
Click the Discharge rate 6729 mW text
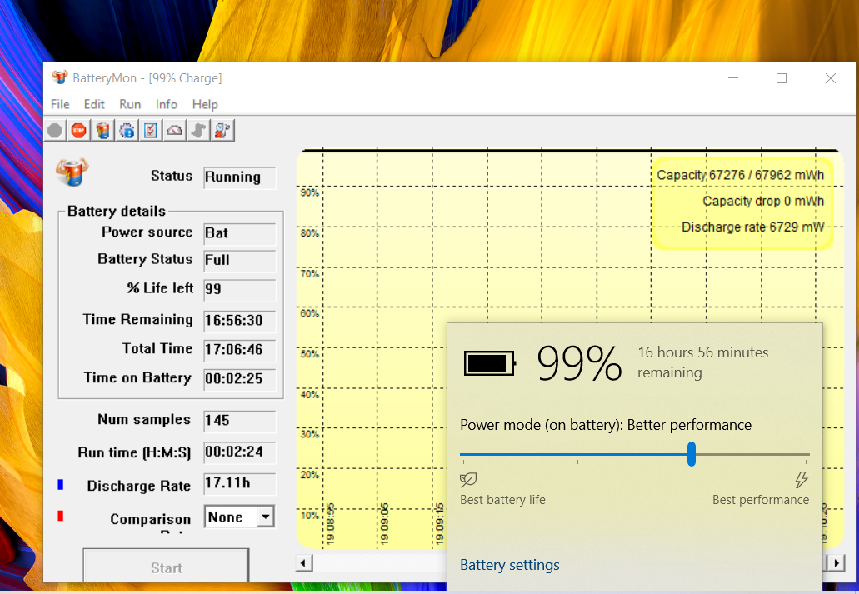752,227
